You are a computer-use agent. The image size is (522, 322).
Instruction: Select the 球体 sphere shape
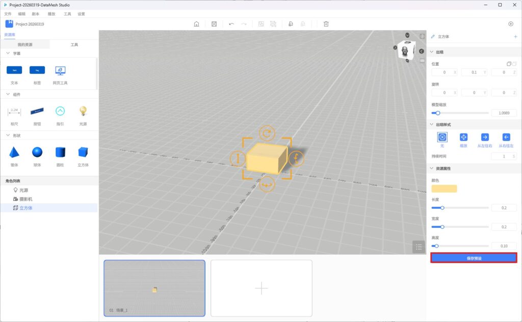point(37,152)
